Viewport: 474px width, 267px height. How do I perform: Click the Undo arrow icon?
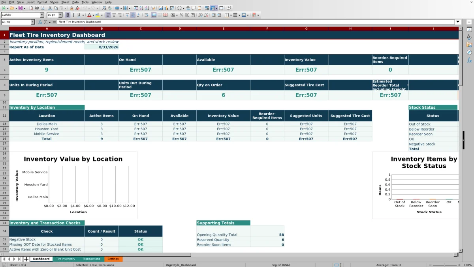pos(85,8)
